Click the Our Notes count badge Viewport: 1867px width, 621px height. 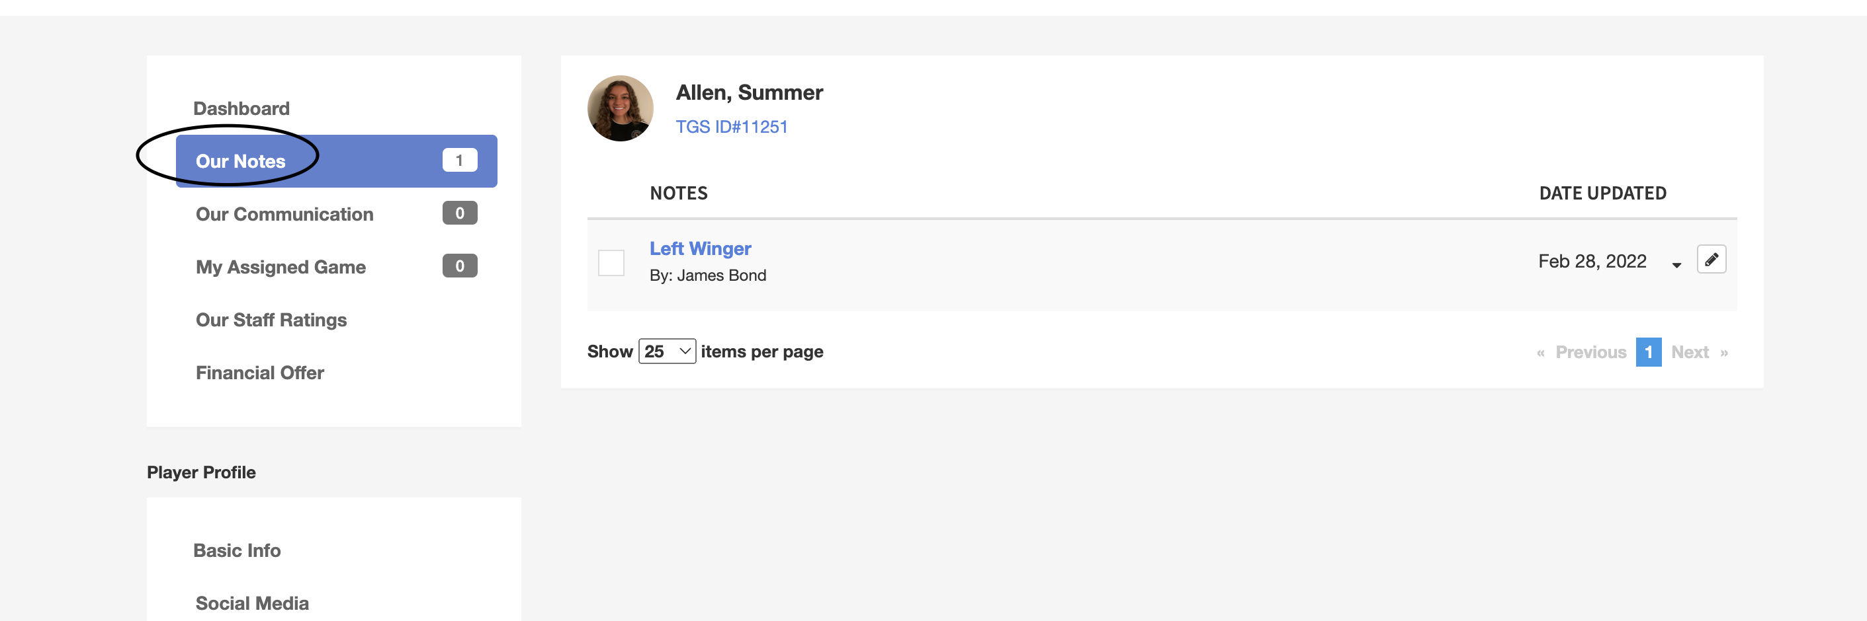pos(460,160)
